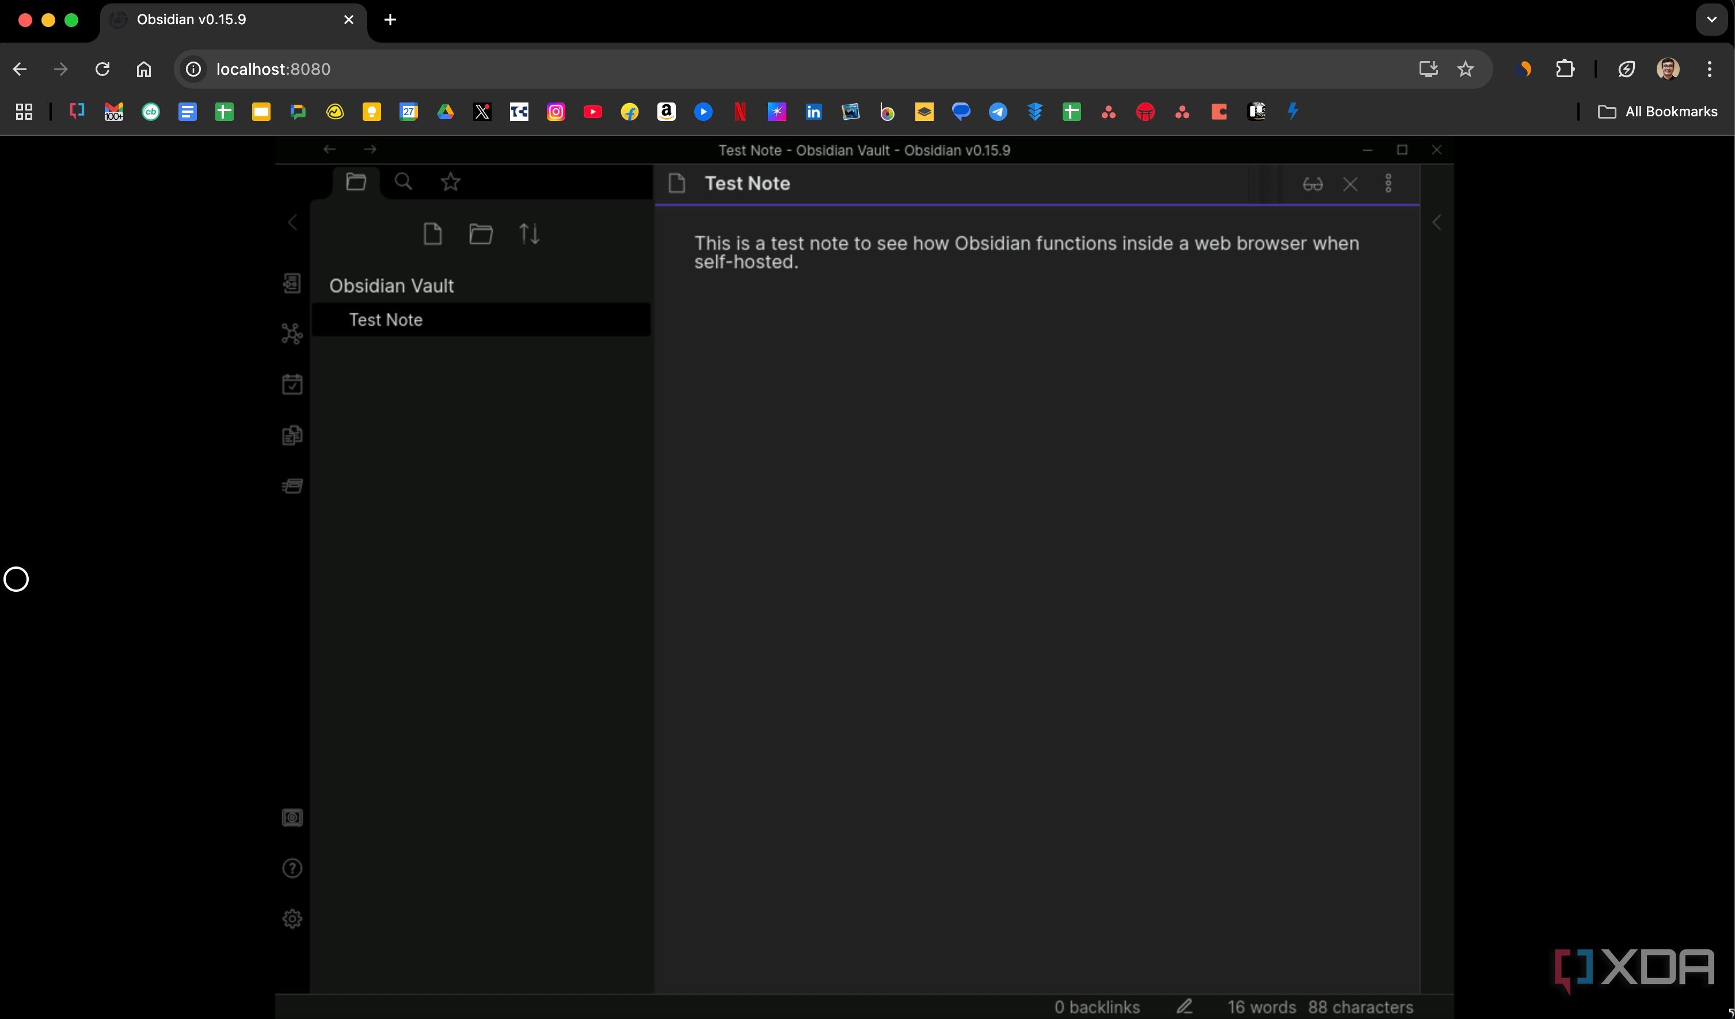The width and height of the screenshot is (1735, 1019).
Task: Click the Test Note title in pane header
Action: pyautogui.click(x=747, y=183)
